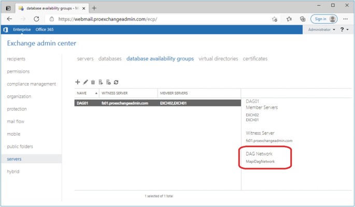The image size is (355, 207).
Task: Open browser Settings and more menu
Action: coord(345,19)
